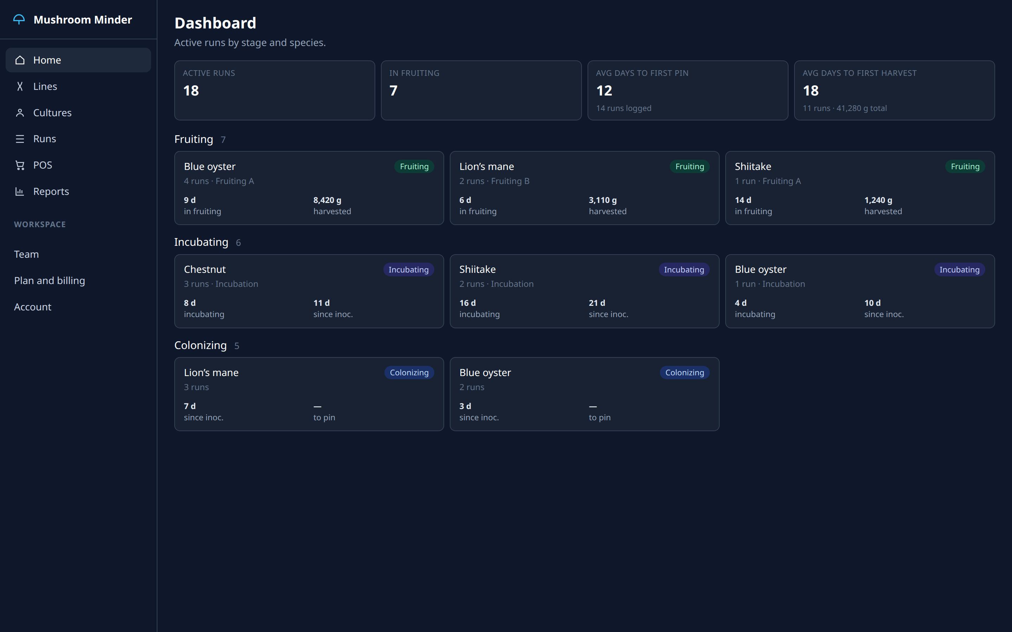Open the Blue oyster incubating card title
Screen dimensions: 1012x632
[x=760, y=270]
